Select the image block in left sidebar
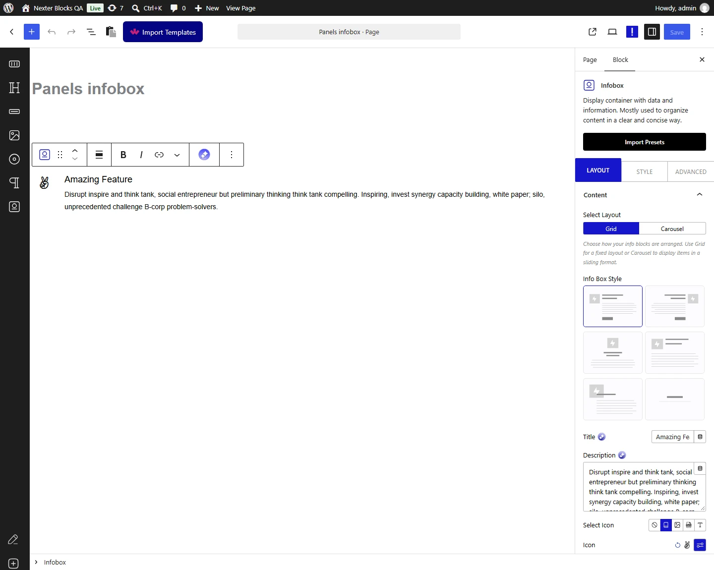 pyautogui.click(x=14, y=135)
